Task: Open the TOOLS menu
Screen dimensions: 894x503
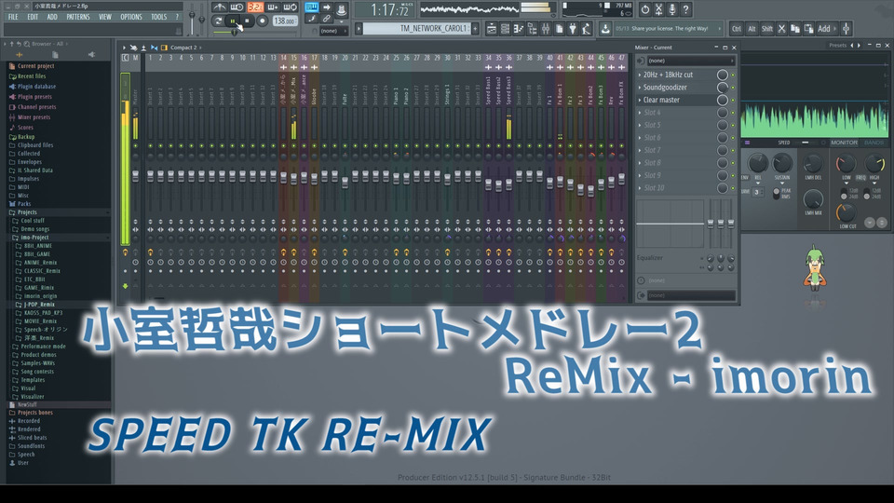Action: pos(159,17)
